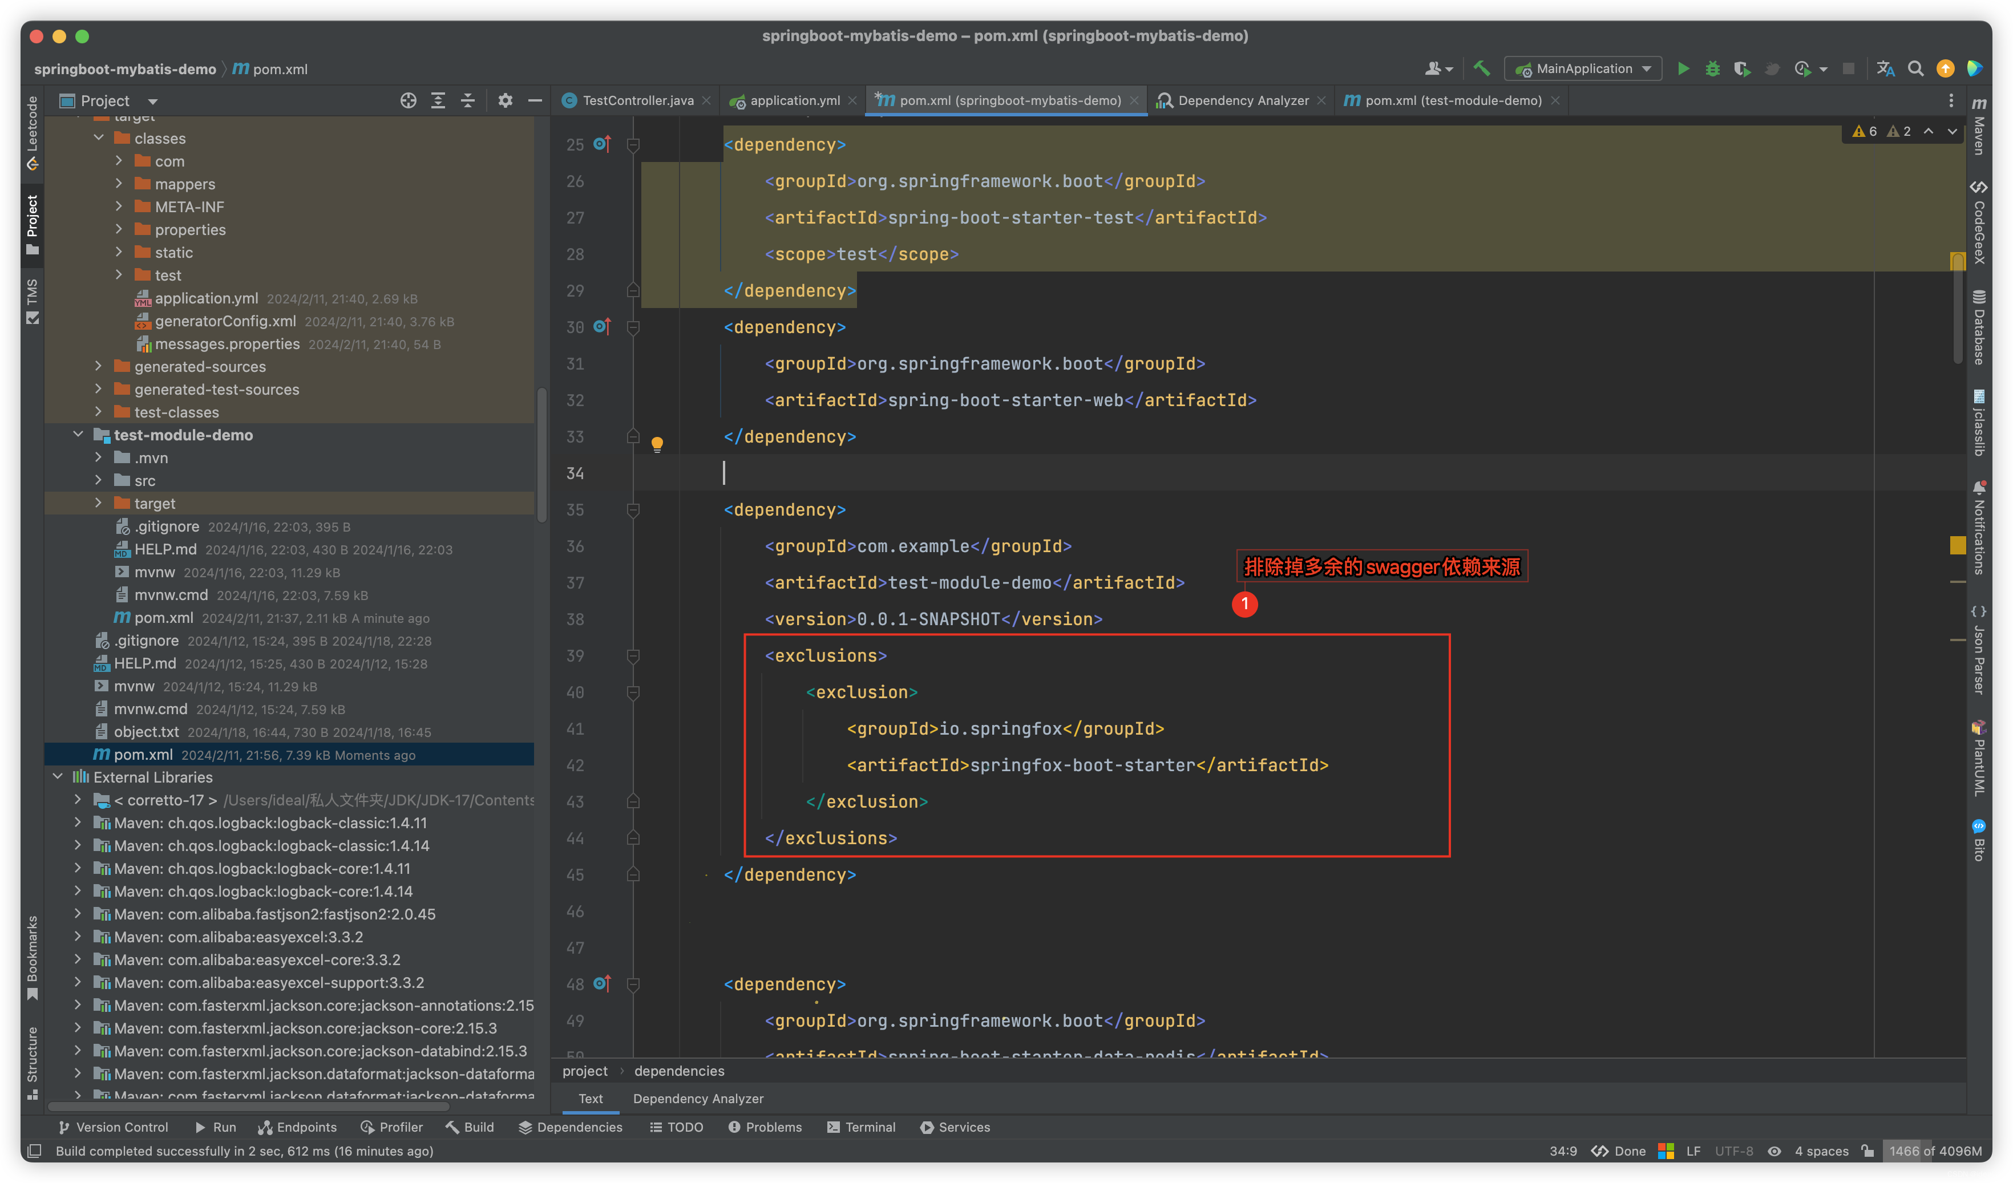Click the Build hammer icon

[x=1482, y=68]
